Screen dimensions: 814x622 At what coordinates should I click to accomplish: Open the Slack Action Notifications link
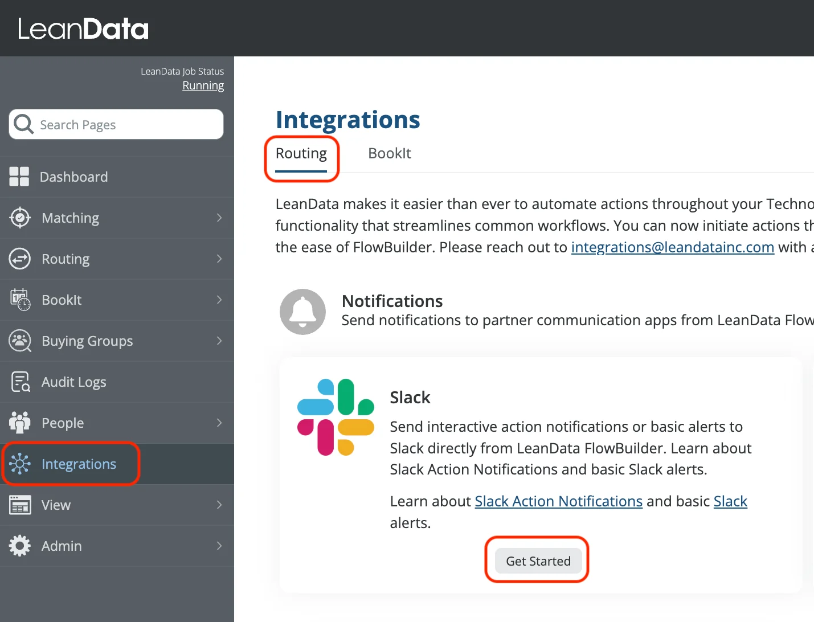click(x=559, y=501)
